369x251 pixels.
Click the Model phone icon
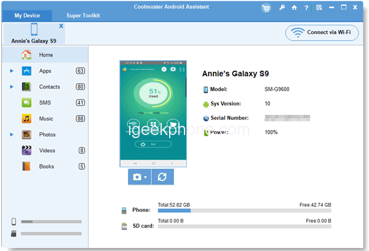[x=205, y=90]
